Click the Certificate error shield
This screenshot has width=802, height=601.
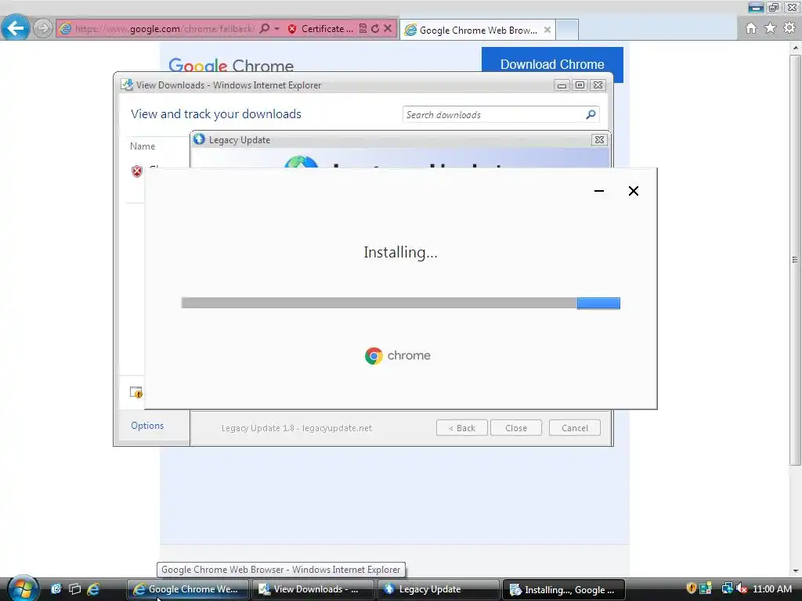[x=292, y=29]
